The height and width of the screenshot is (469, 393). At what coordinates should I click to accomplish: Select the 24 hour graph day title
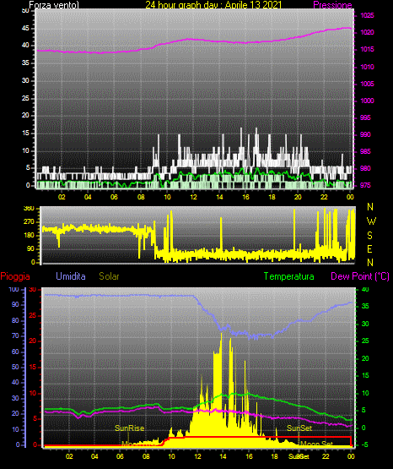[213, 5]
